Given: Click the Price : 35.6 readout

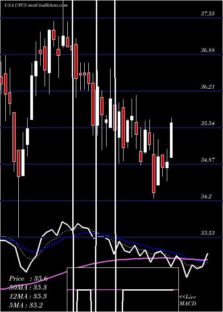Looking at the screenshot, I should click(x=28, y=279).
